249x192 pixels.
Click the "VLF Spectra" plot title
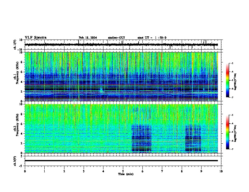36,38
